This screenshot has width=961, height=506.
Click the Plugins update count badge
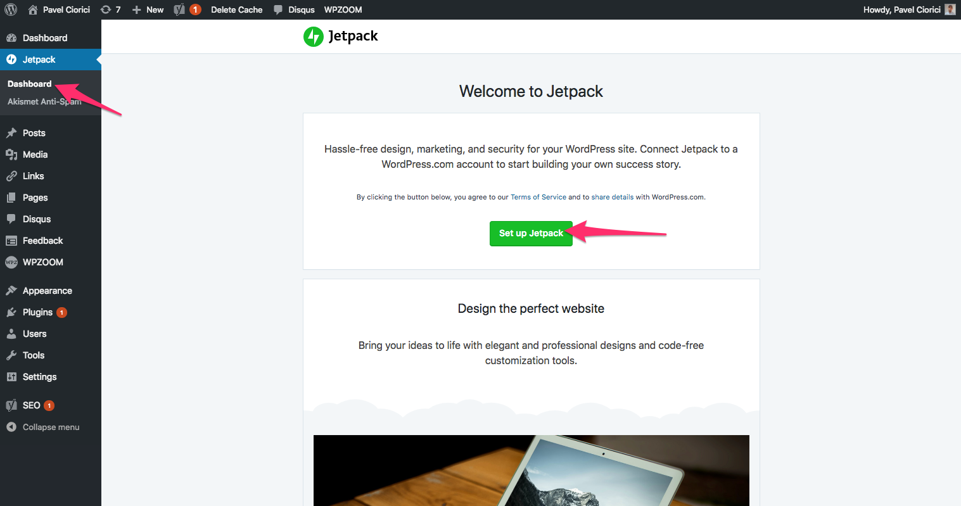(x=61, y=312)
